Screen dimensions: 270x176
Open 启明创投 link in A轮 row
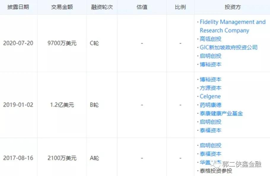(x=210, y=145)
